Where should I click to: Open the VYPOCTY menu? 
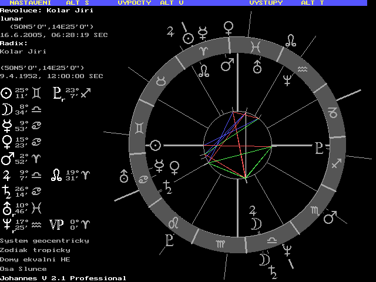[135, 3]
